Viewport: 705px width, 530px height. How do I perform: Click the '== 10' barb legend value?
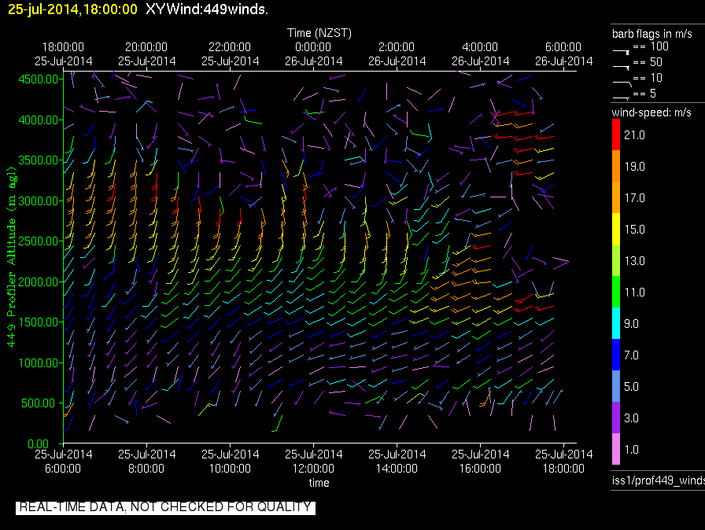(x=648, y=78)
